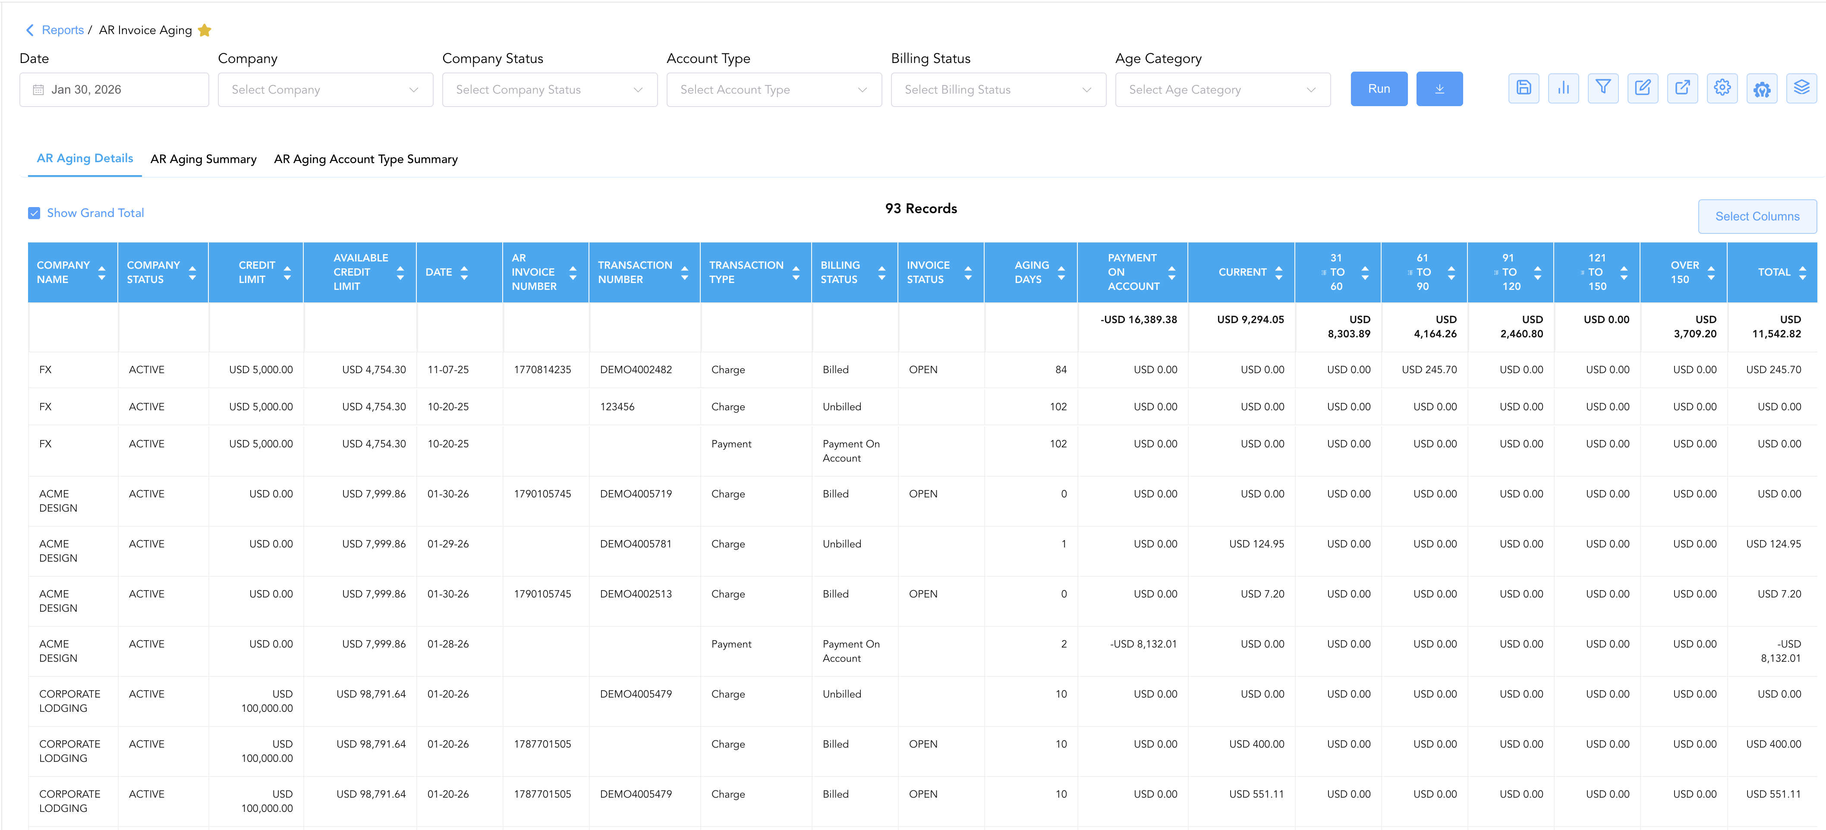This screenshot has width=1826, height=830.
Task: Click total cell USD 551.11
Action: click(x=1773, y=795)
